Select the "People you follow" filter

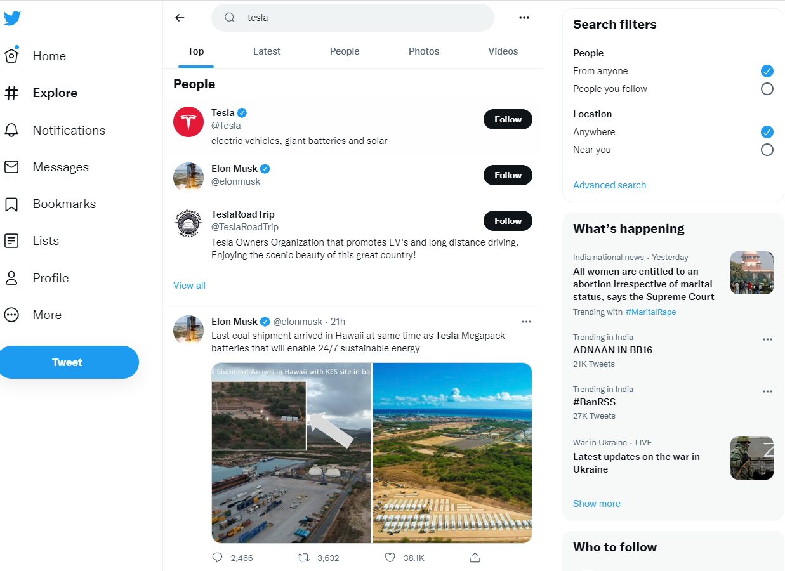point(767,89)
